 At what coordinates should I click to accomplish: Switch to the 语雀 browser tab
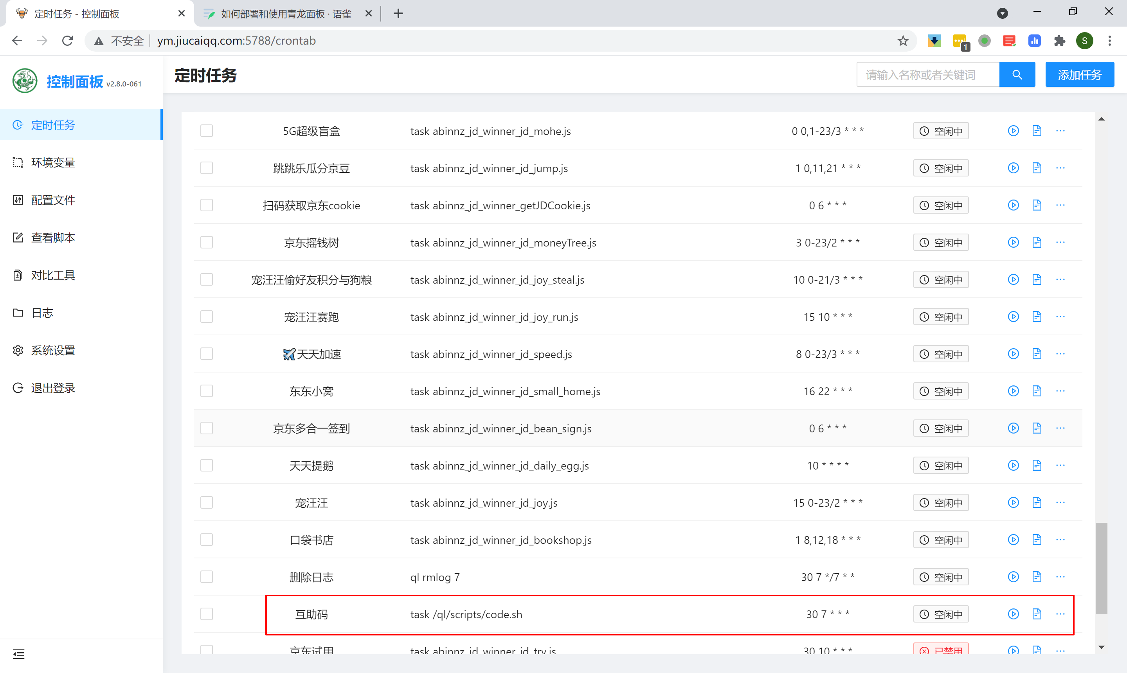pos(285,14)
